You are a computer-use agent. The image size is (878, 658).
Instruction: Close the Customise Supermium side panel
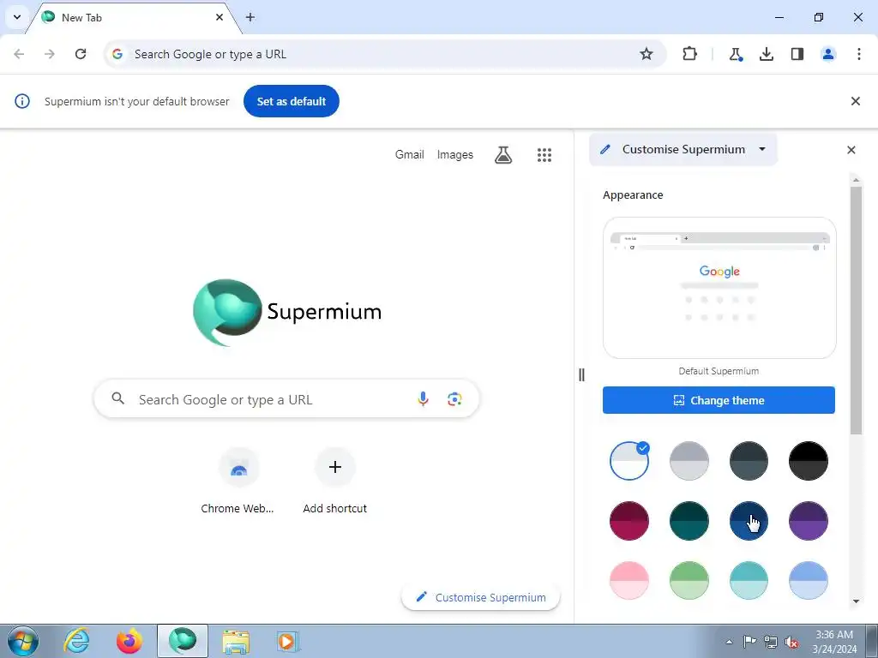click(x=851, y=150)
